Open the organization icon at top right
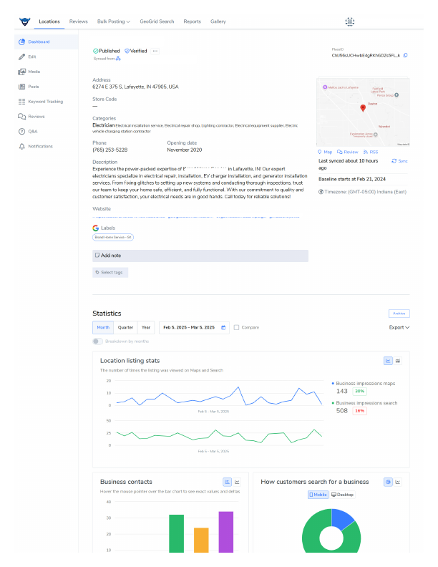 coord(349,21)
